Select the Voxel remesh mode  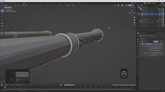(160, 44)
